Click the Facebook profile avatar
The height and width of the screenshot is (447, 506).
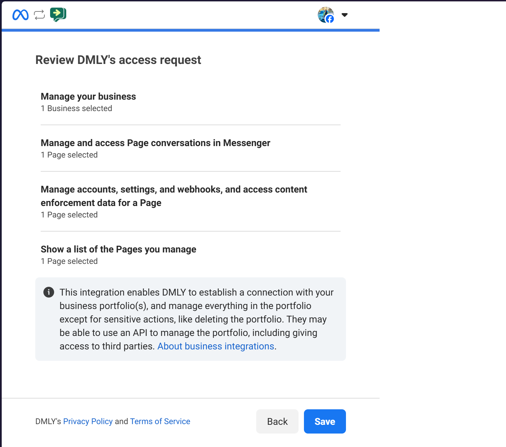pos(326,15)
